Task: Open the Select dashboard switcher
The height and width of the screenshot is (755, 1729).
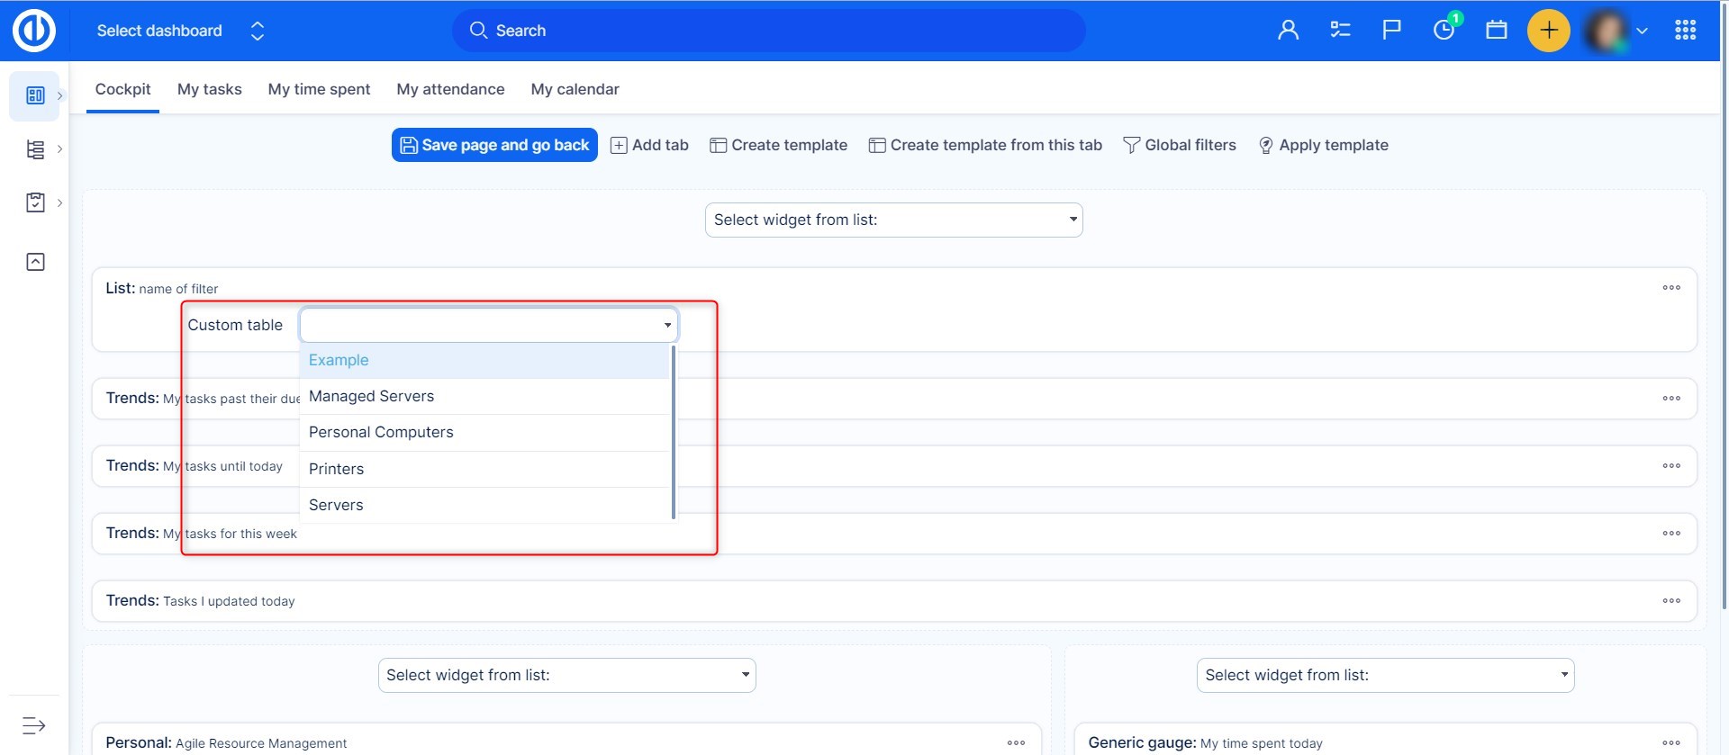Action: 180,31
